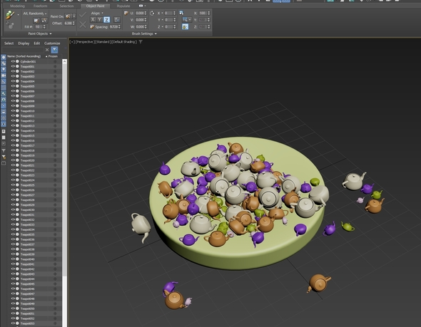The image size is (421, 327).
Task: Toggle visibility eye for Teapot005
Action: coord(13,86)
